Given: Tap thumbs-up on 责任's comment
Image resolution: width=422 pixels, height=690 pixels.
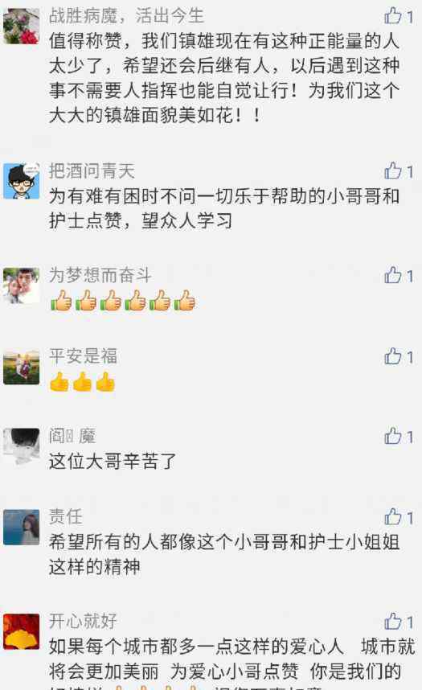Looking at the screenshot, I should tap(392, 517).
